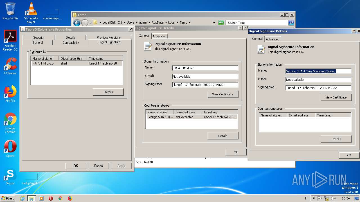Open Windows Media Player taskbar icon
The width and height of the screenshot is (360, 202).
(41, 198)
